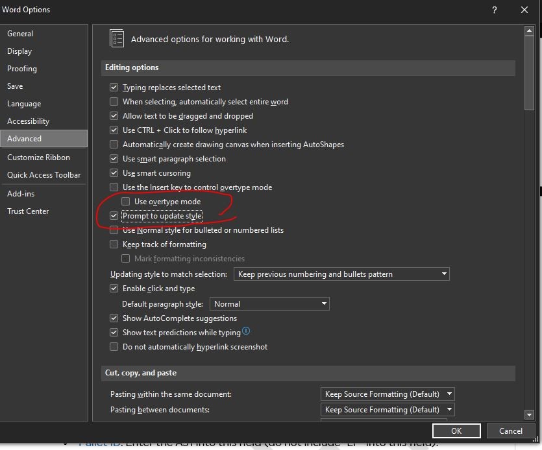The height and width of the screenshot is (450, 542).
Task: Click the scrollbar up arrow
Action: (529, 30)
